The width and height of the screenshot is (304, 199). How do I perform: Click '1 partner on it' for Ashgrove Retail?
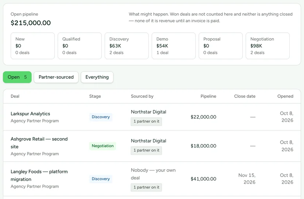point(146,150)
